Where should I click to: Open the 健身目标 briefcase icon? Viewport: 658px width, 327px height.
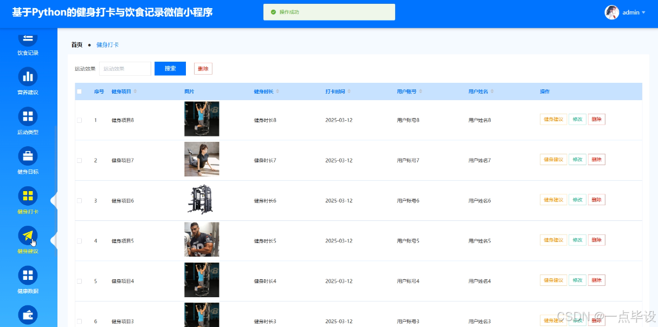tap(28, 156)
